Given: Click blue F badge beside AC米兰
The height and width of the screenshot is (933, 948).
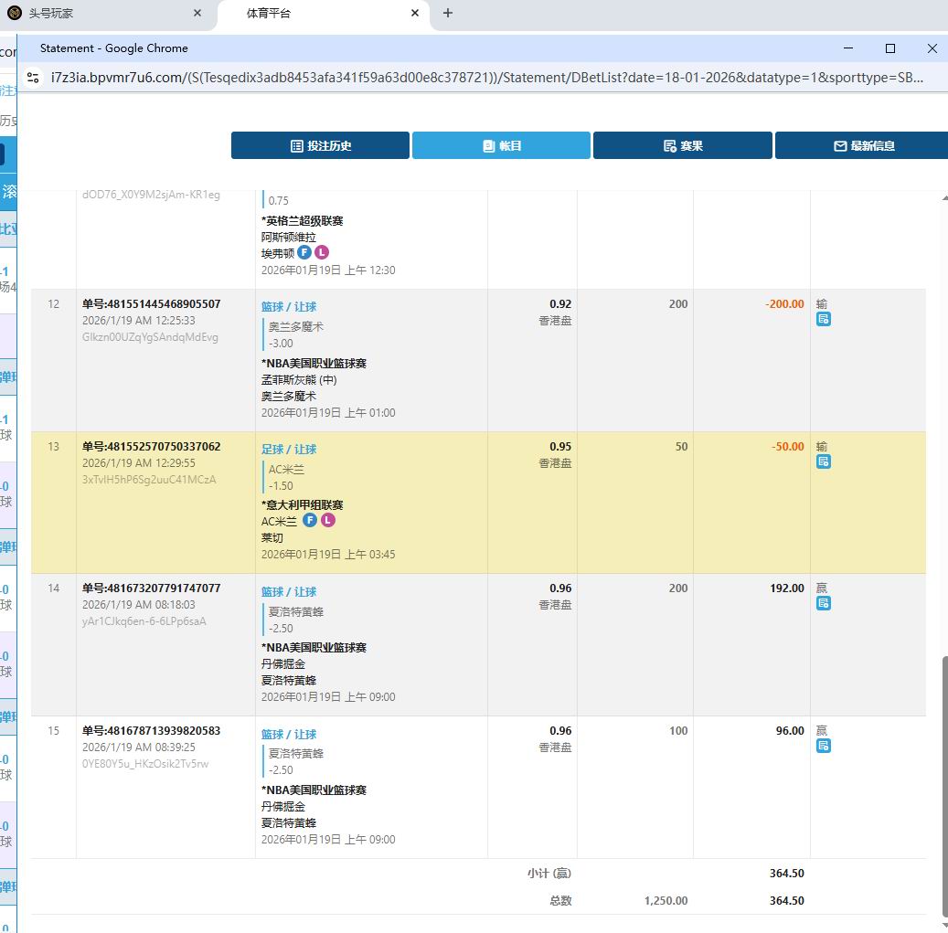Looking at the screenshot, I should (310, 521).
